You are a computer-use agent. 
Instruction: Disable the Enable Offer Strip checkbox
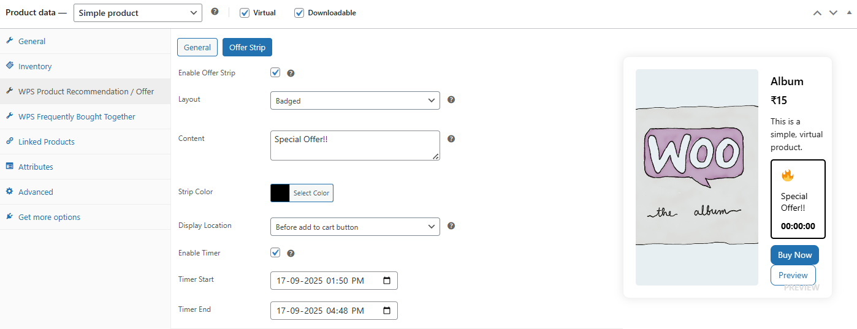click(x=275, y=72)
